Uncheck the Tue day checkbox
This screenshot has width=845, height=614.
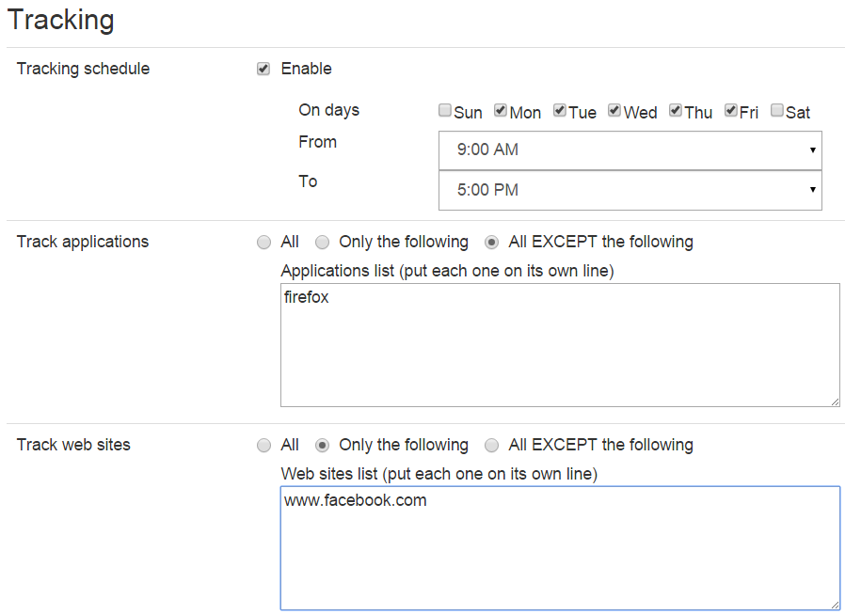[560, 111]
